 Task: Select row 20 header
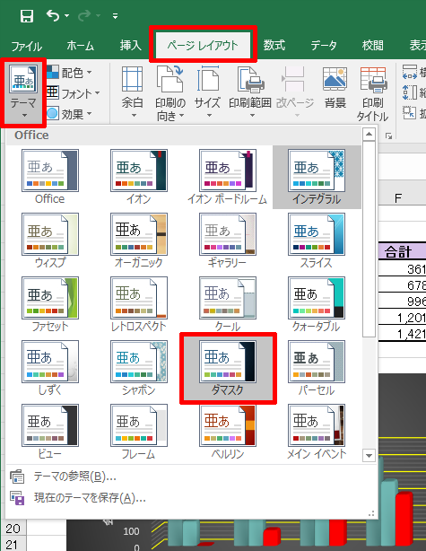(13, 529)
